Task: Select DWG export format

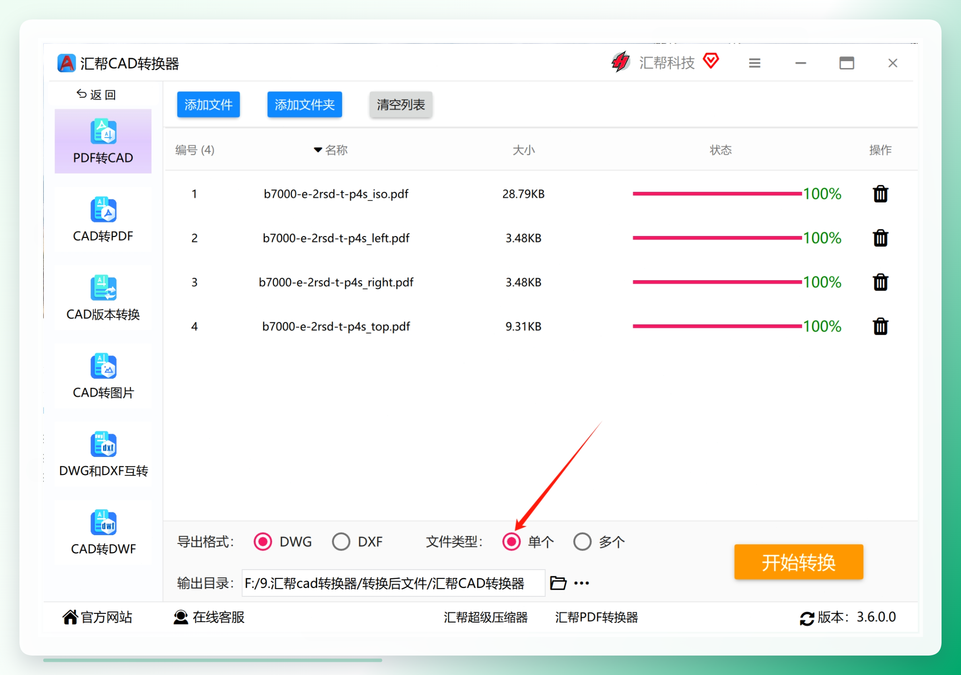Action: (x=263, y=541)
